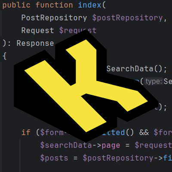Select "$postRepository," parameter on the PostRepository line
This screenshot has width=172, height=172.
pyautogui.click(x=129, y=18)
